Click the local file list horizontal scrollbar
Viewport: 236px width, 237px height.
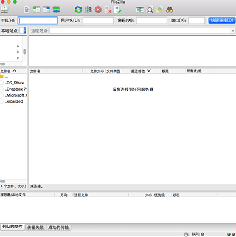[x=3, y=182]
